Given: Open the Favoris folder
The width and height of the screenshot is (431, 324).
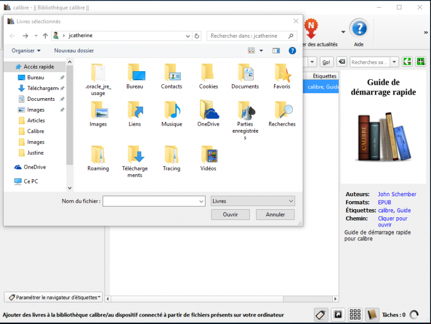Looking at the screenshot, I should [282, 76].
